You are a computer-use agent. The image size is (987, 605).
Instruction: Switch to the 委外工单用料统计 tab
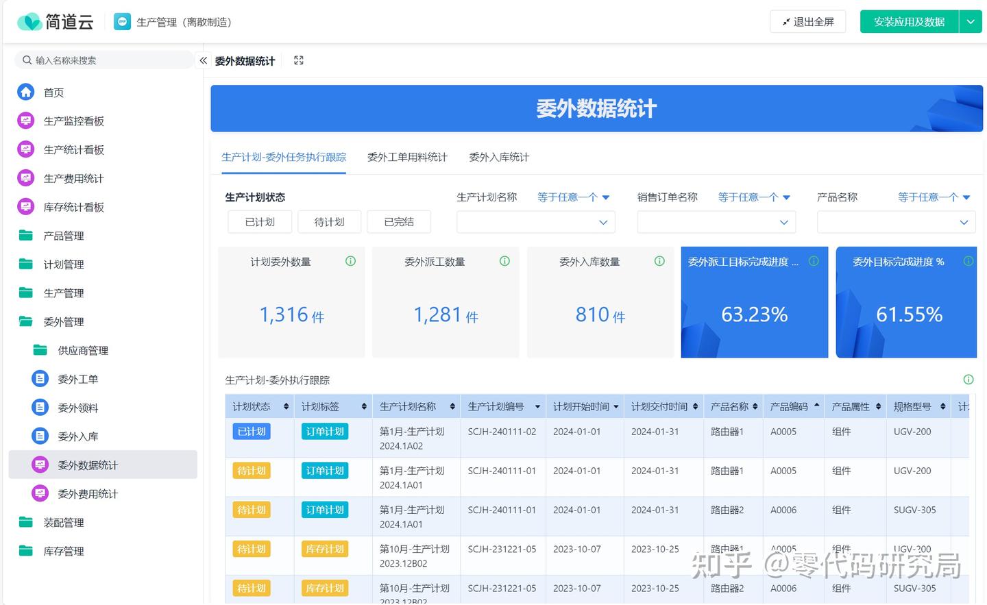coord(407,158)
